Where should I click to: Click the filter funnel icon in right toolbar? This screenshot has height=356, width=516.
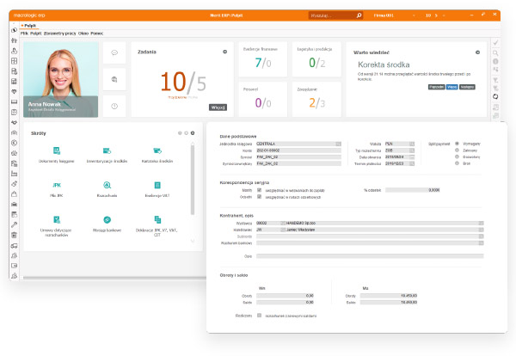click(x=495, y=80)
